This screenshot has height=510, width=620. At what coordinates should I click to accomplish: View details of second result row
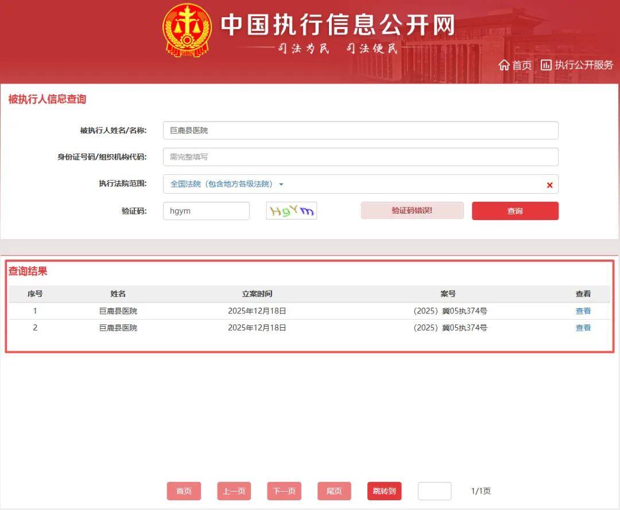[x=583, y=328]
